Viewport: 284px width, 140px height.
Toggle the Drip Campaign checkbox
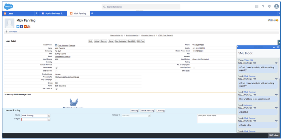56,80
